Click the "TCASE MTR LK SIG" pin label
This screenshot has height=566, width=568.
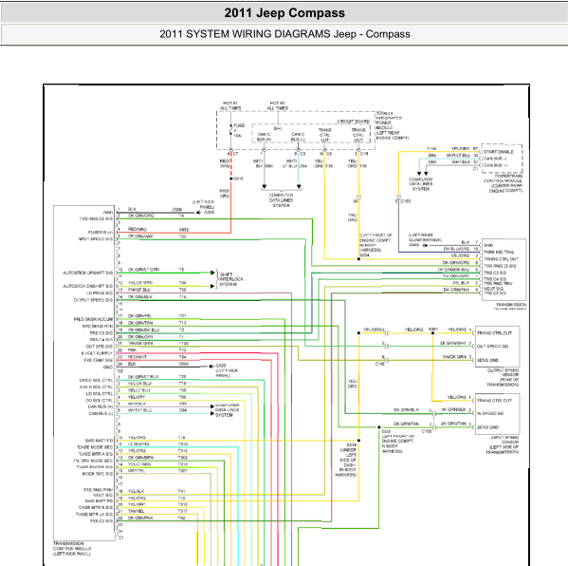[94, 514]
